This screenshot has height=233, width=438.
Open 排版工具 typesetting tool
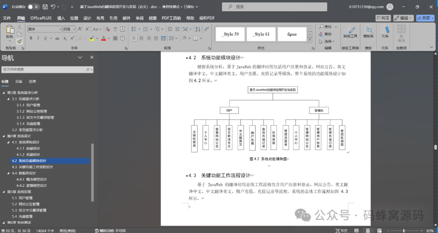pos(350,32)
